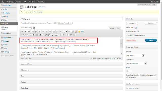Click Move to Trash link
This screenshot has width=162, height=91.
(131, 40)
